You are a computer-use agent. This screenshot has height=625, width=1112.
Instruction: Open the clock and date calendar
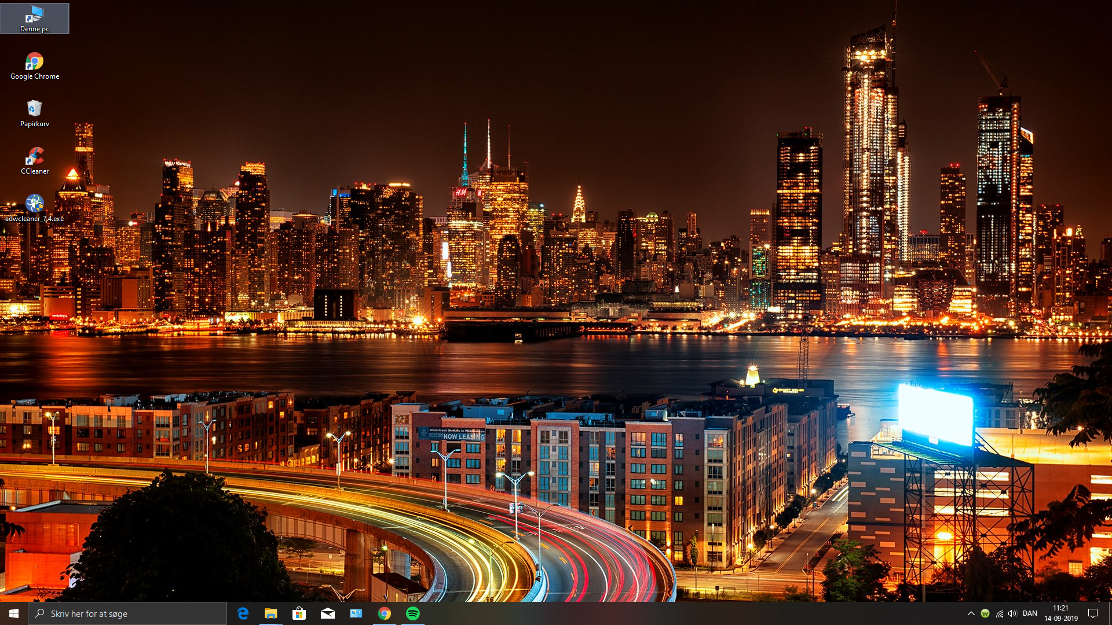(1061, 613)
